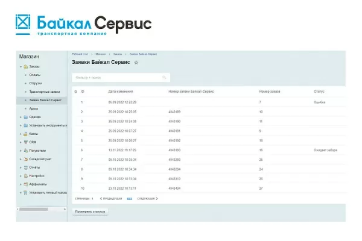Open Оплаты under Заказы

(34, 75)
